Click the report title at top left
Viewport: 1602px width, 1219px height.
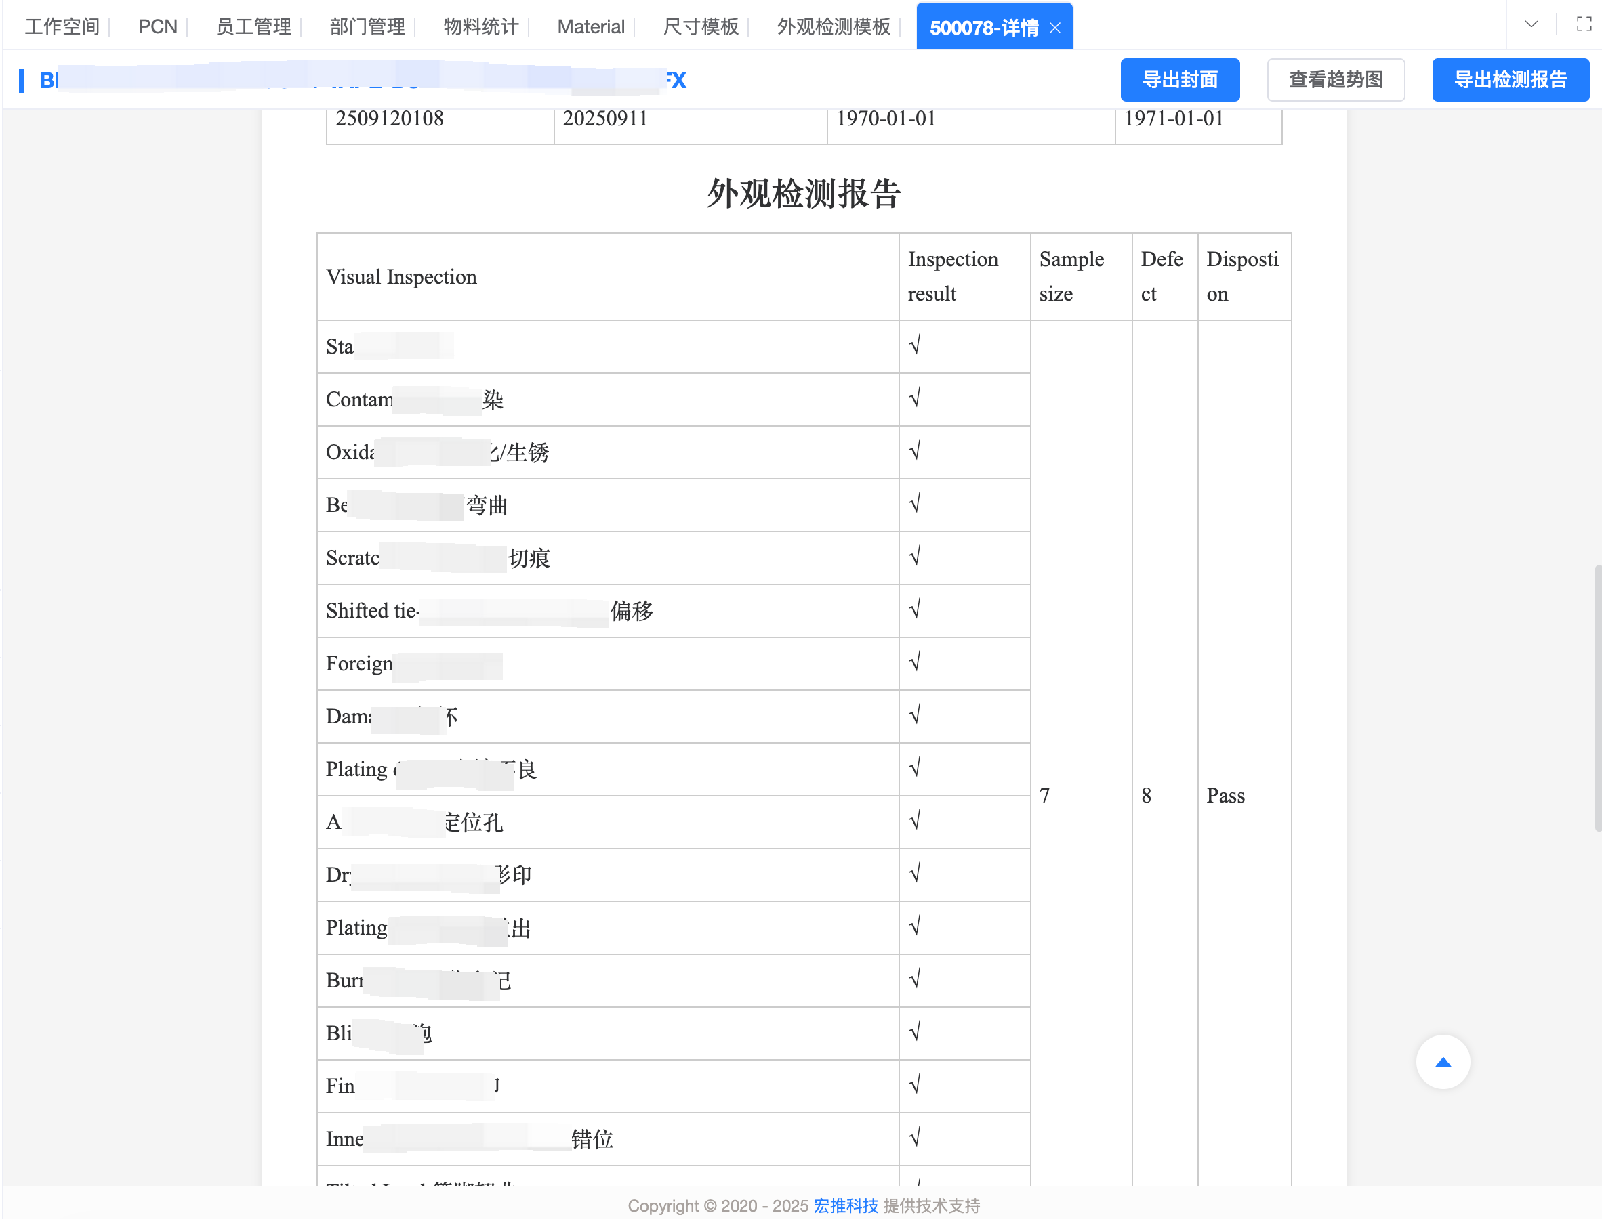(363, 80)
